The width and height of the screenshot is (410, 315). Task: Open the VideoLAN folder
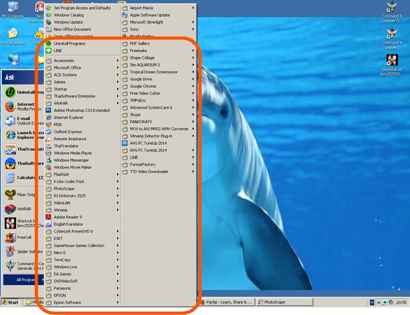pos(82,203)
